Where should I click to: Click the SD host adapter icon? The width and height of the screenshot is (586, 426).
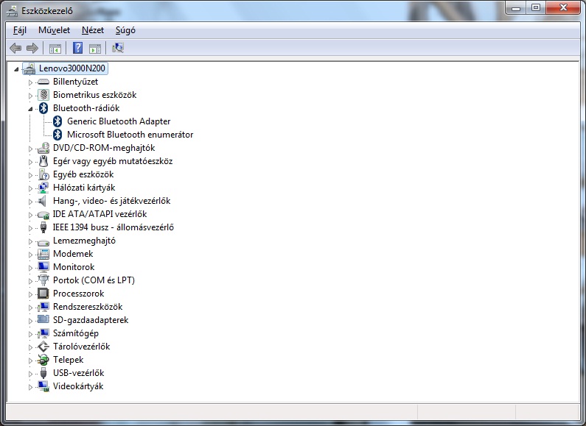[43, 320]
